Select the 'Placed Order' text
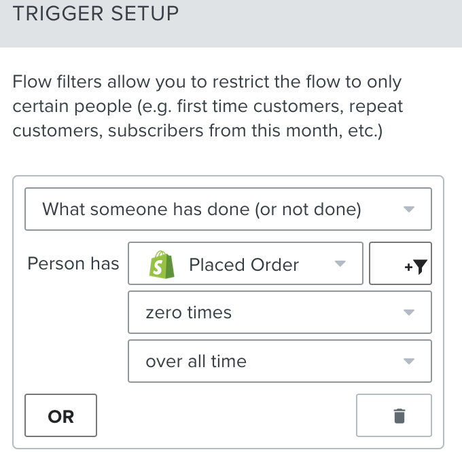Image resolution: width=462 pixels, height=452 pixels. pos(244,265)
